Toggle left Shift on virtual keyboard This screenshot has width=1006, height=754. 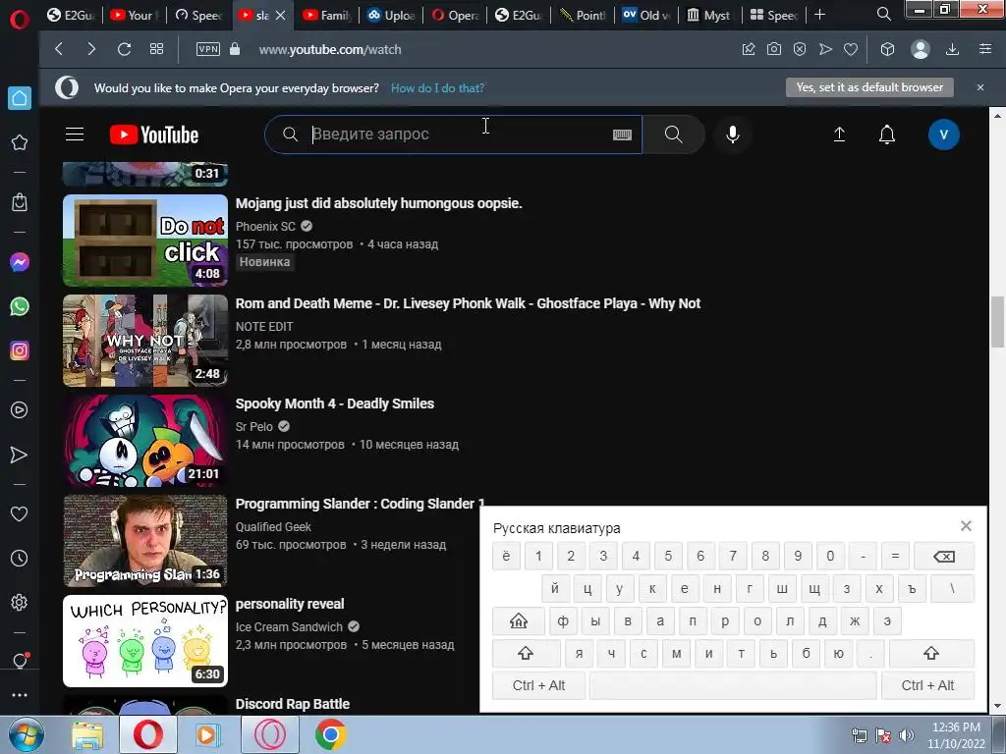(x=526, y=653)
